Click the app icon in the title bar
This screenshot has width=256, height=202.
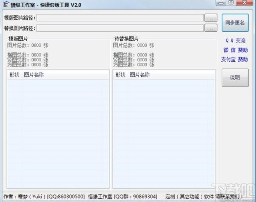point(6,5)
